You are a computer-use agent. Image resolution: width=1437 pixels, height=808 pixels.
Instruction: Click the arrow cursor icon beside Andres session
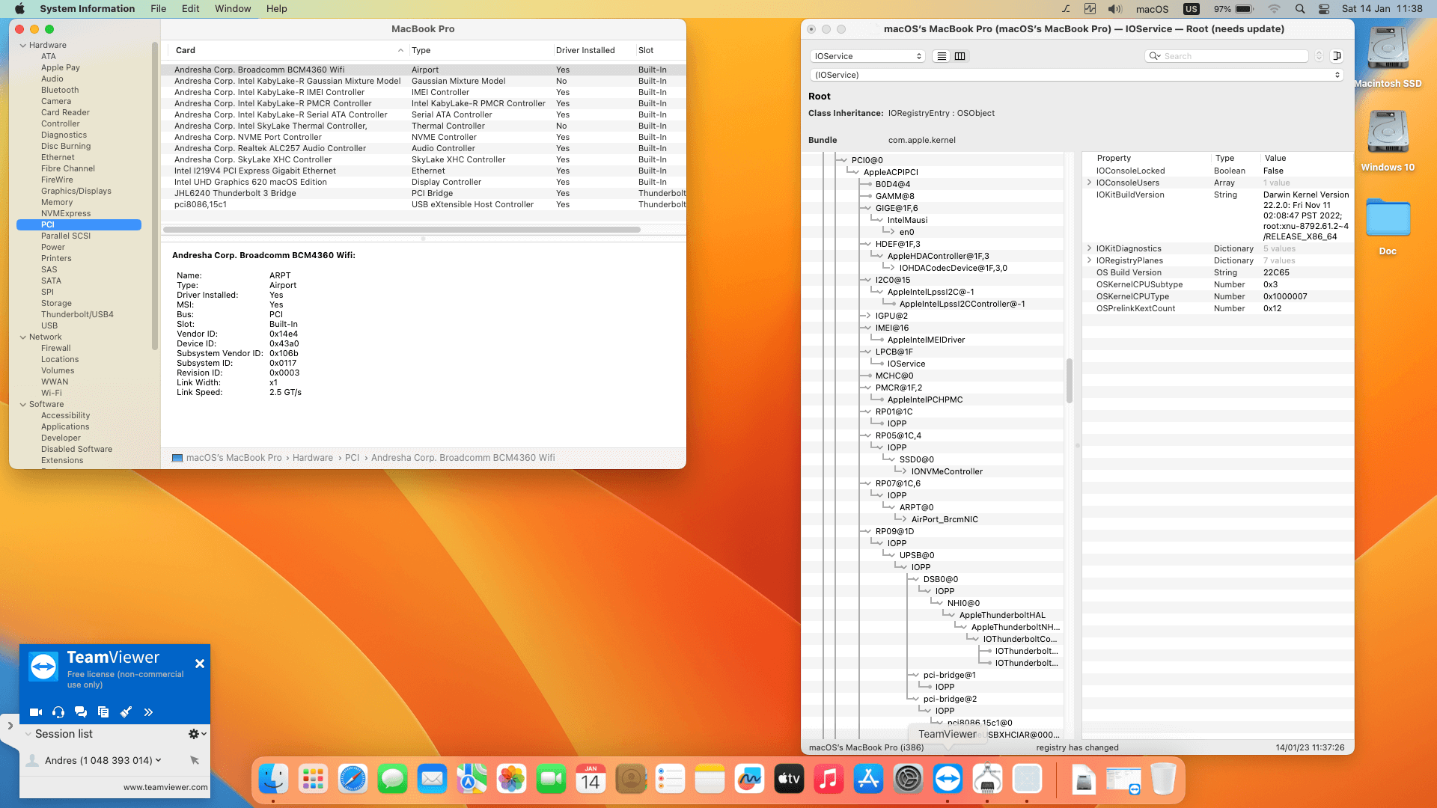click(x=195, y=760)
